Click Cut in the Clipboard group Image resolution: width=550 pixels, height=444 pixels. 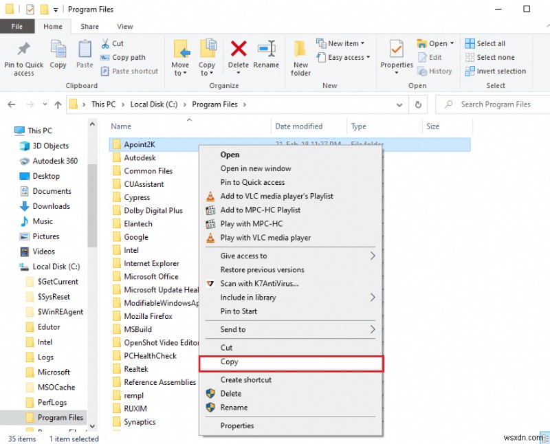pos(115,43)
